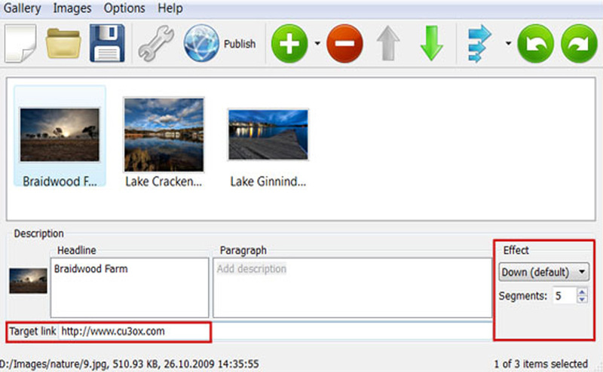Redo with the green right-curved arrow
Image resolution: width=603 pixels, height=372 pixels.
click(579, 44)
